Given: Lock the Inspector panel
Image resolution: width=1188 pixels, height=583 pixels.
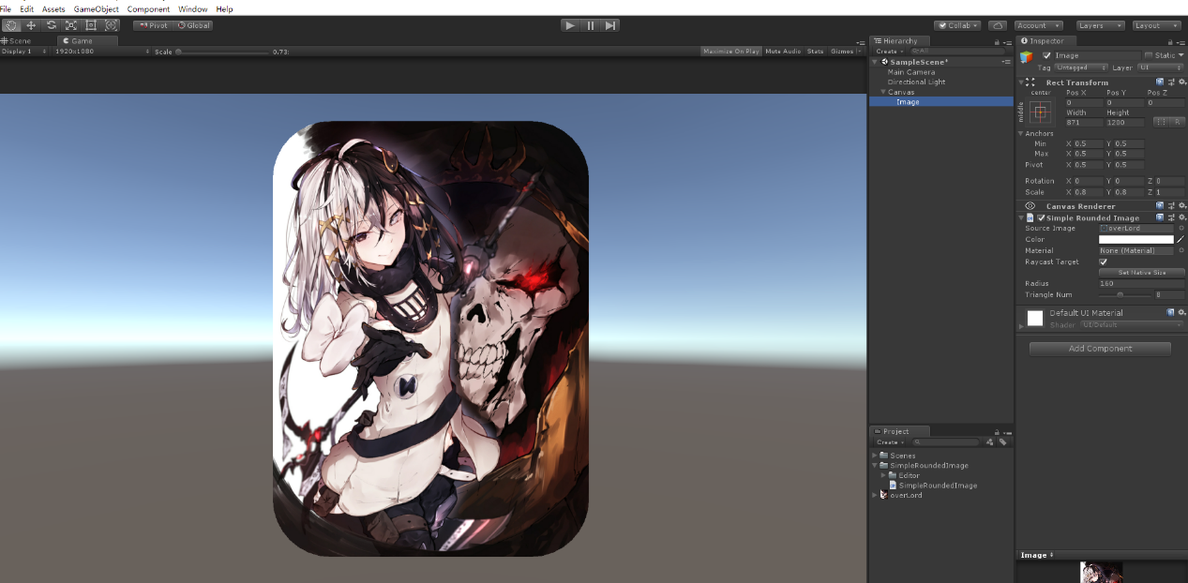Looking at the screenshot, I should click(1171, 42).
